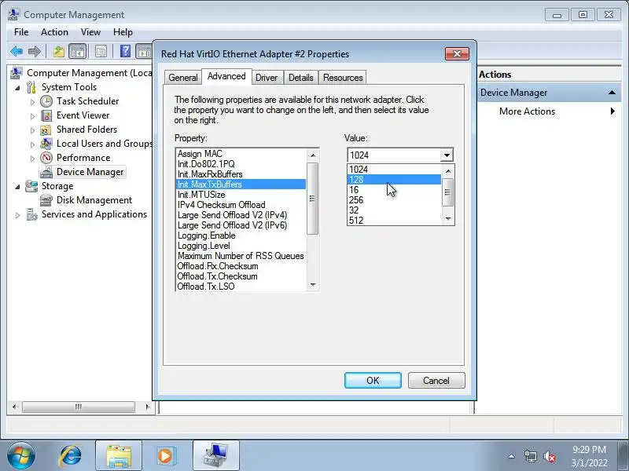Click the Forward arrow toolbar icon

pyautogui.click(x=35, y=51)
